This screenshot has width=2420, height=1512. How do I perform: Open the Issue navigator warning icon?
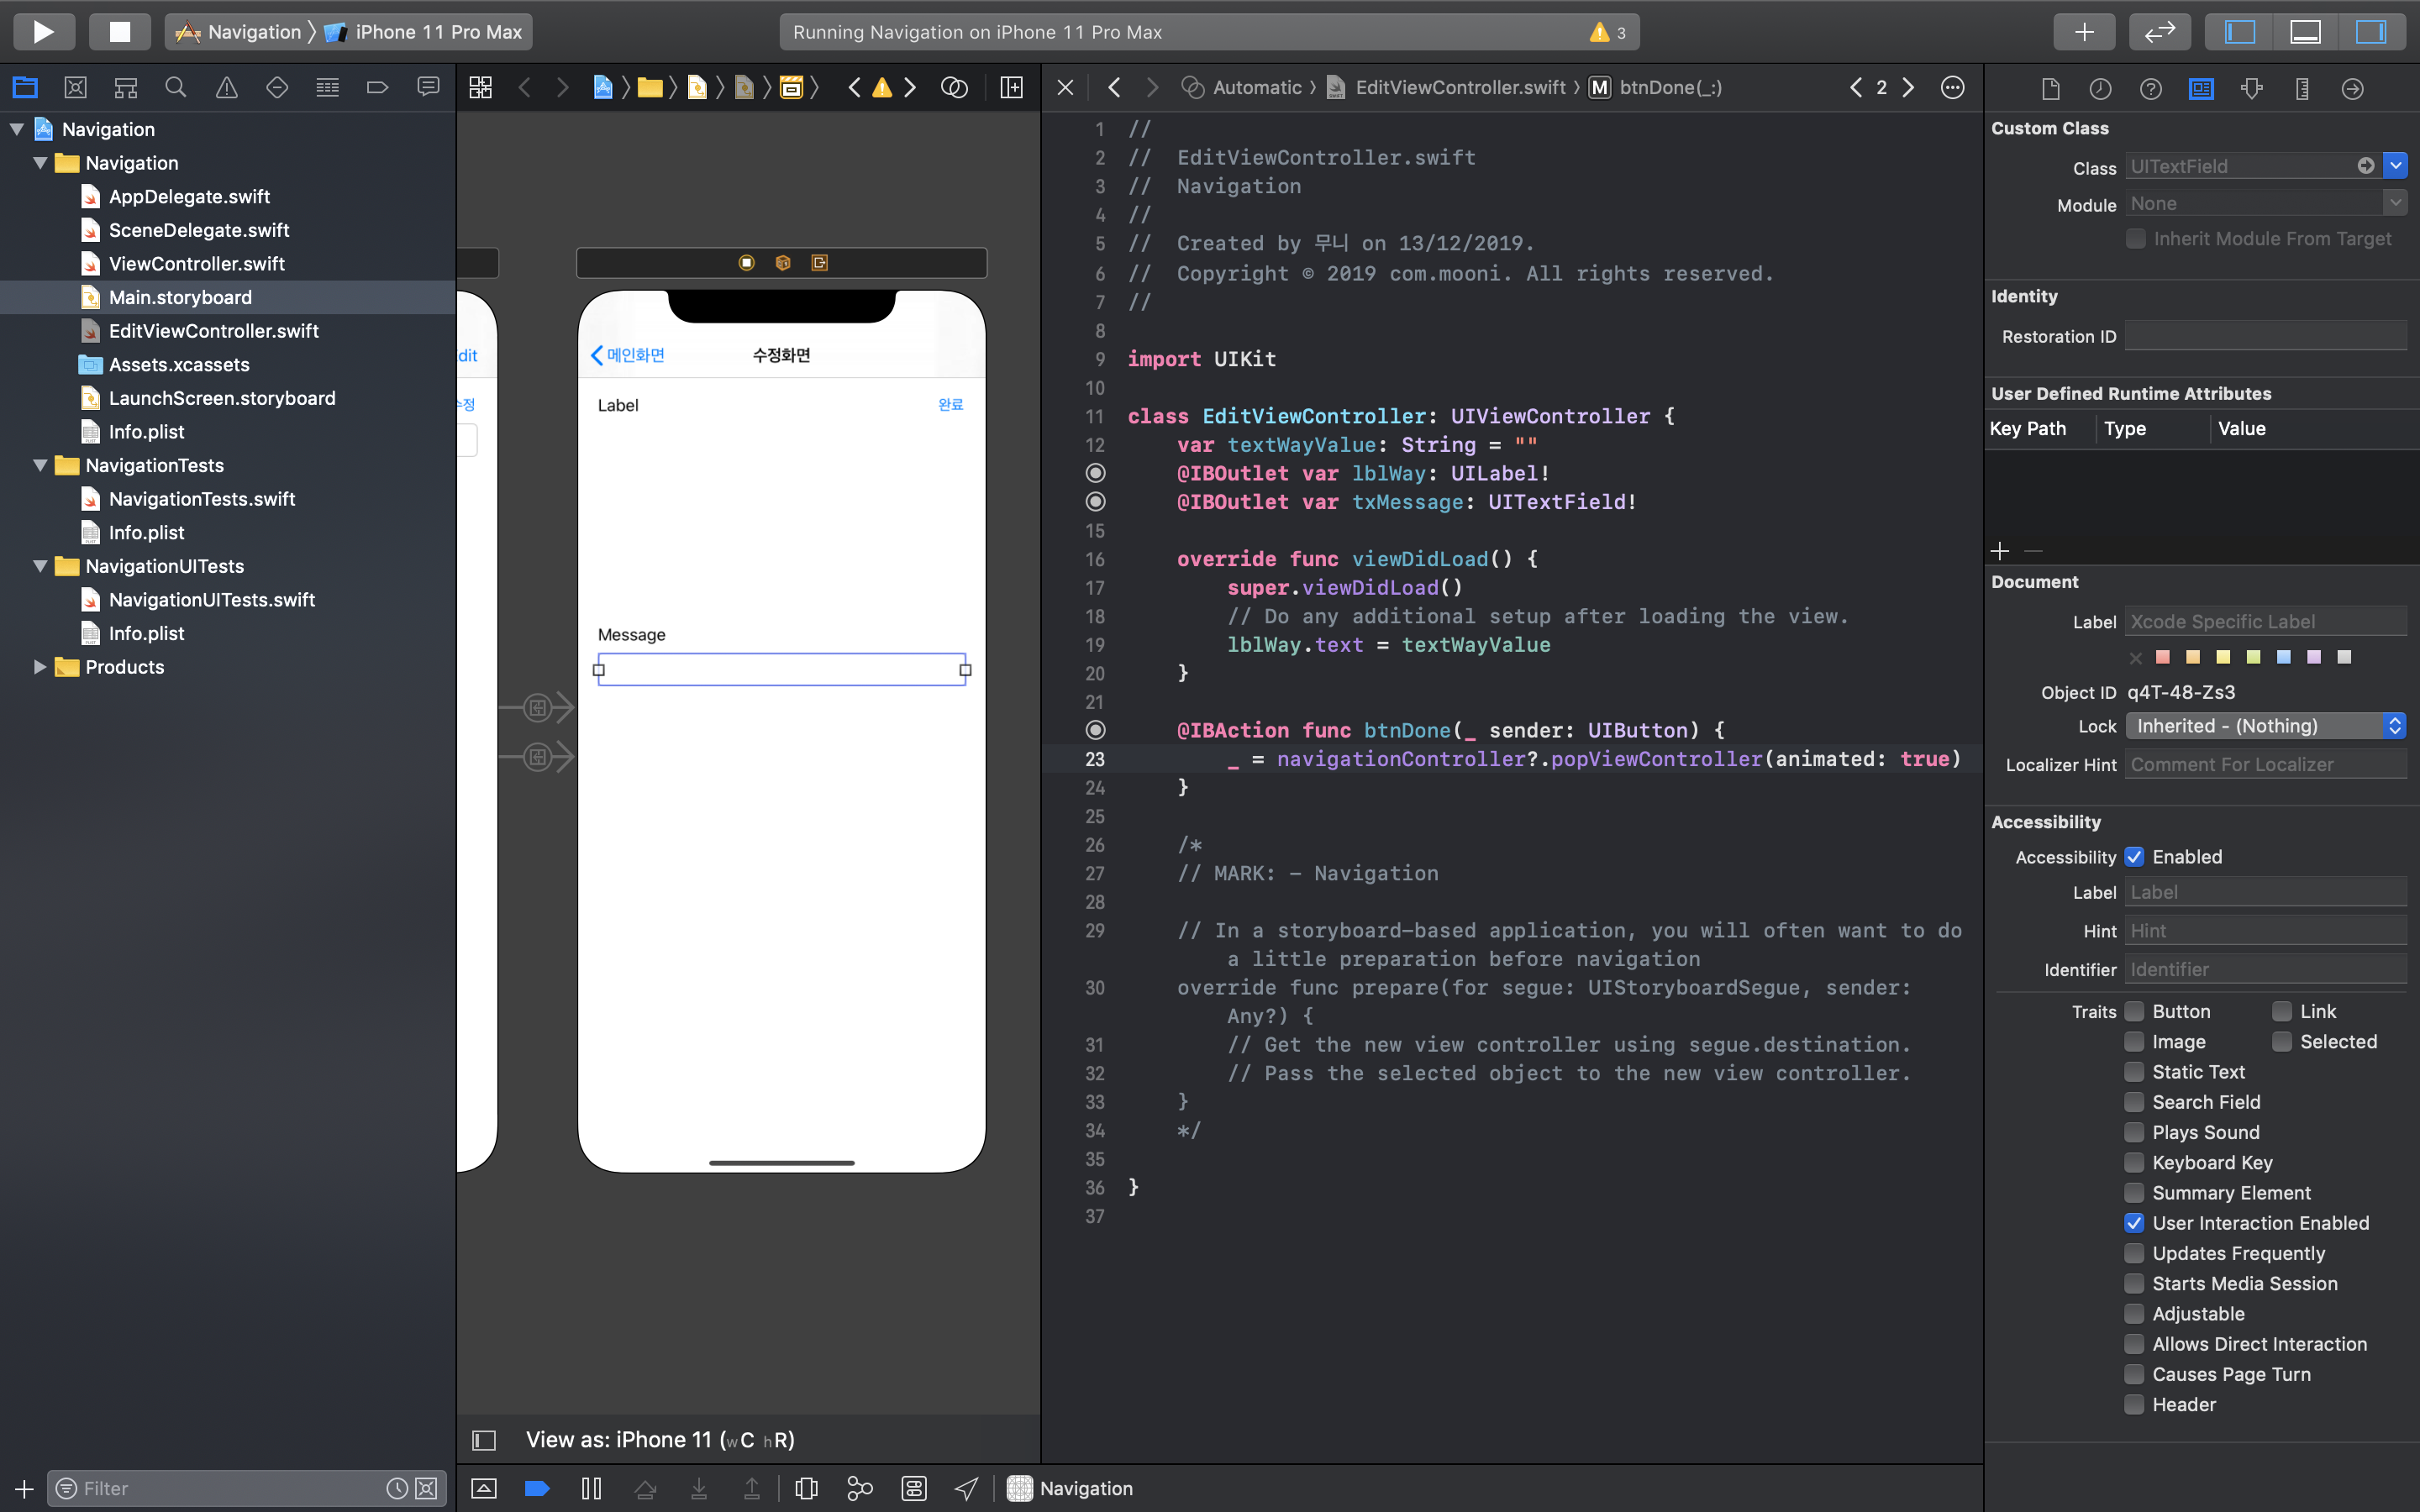coord(227,88)
